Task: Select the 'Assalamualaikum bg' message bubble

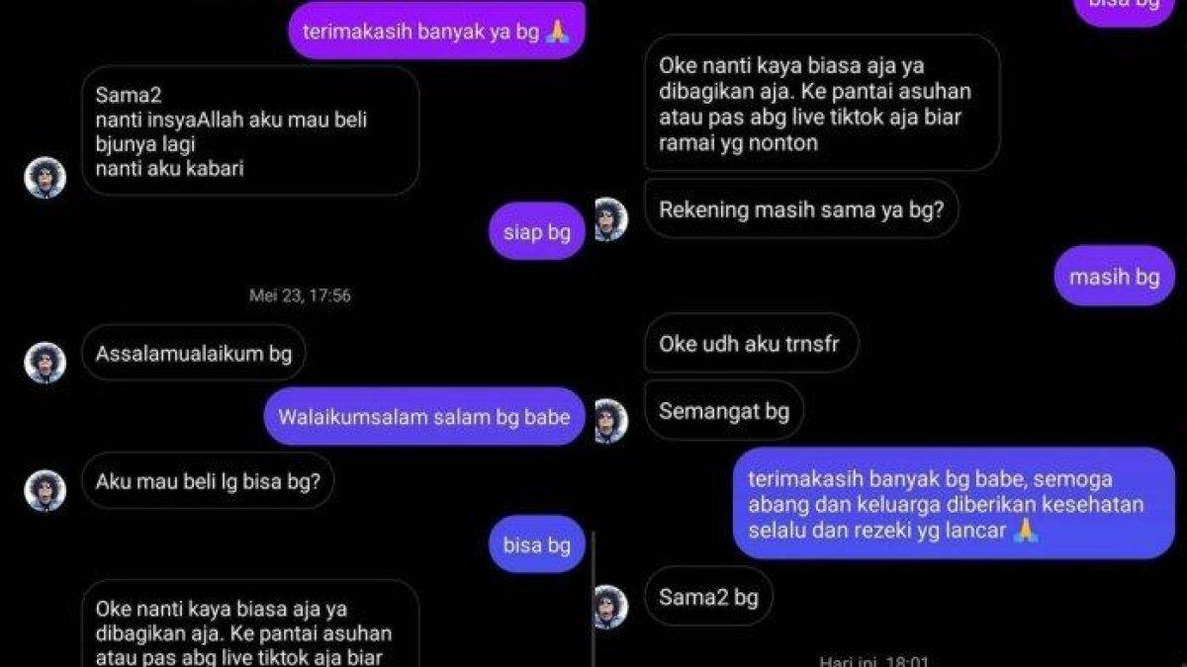Action: (x=194, y=353)
